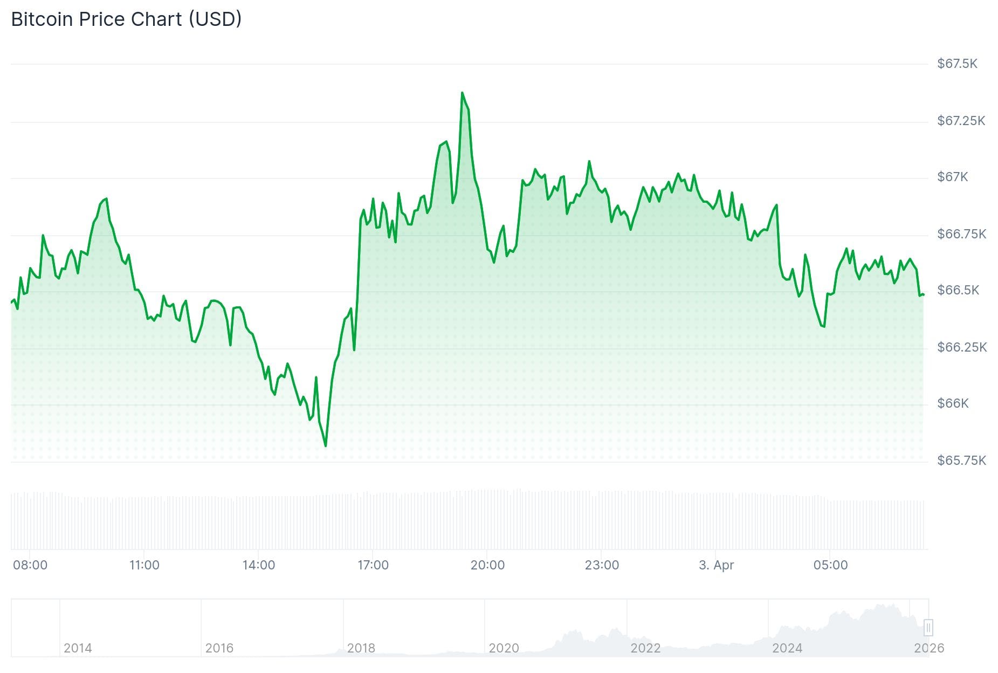Click the 2018 label in navigator
This screenshot has height=673, width=998.
tap(361, 648)
